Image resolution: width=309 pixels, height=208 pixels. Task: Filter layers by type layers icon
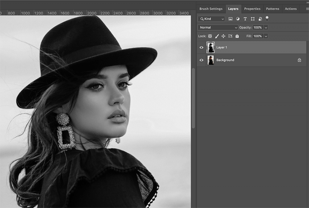pyautogui.click(x=245, y=19)
